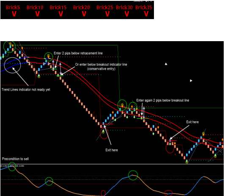Click the Brick35 label
225x196 pixels.
[144, 8]
